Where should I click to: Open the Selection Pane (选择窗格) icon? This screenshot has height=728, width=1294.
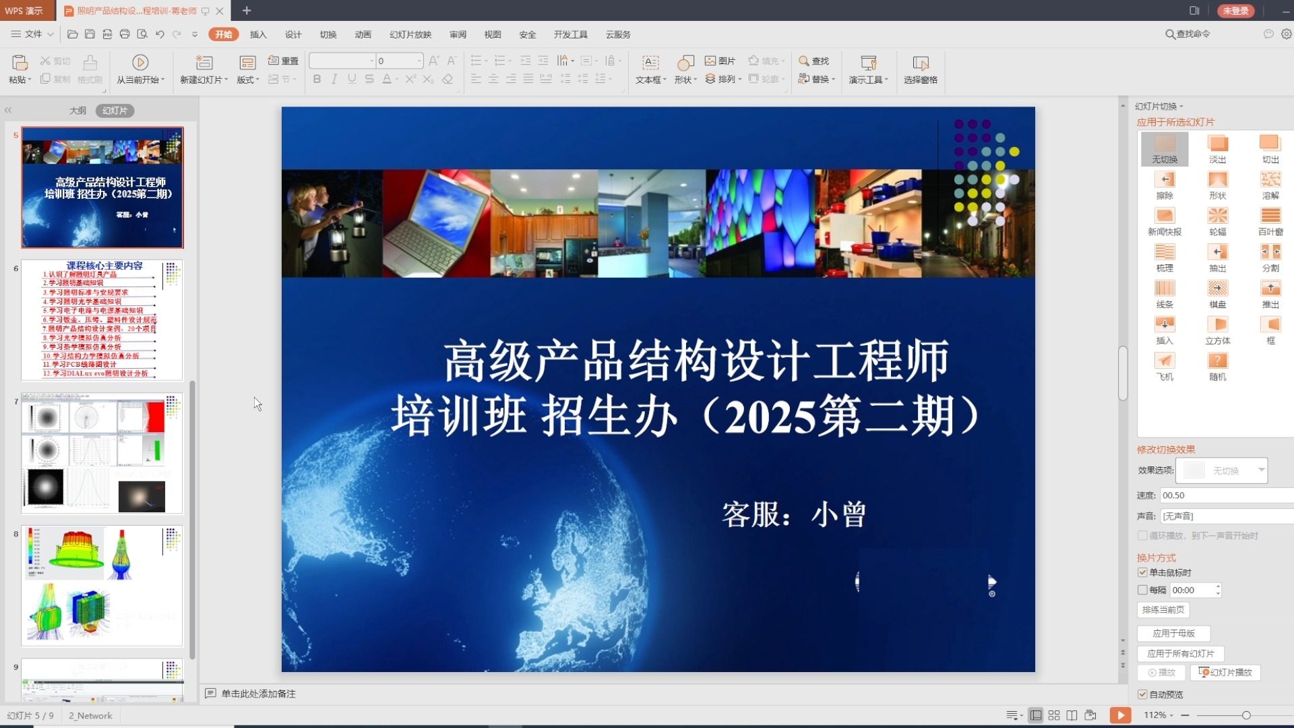[921, 63]
